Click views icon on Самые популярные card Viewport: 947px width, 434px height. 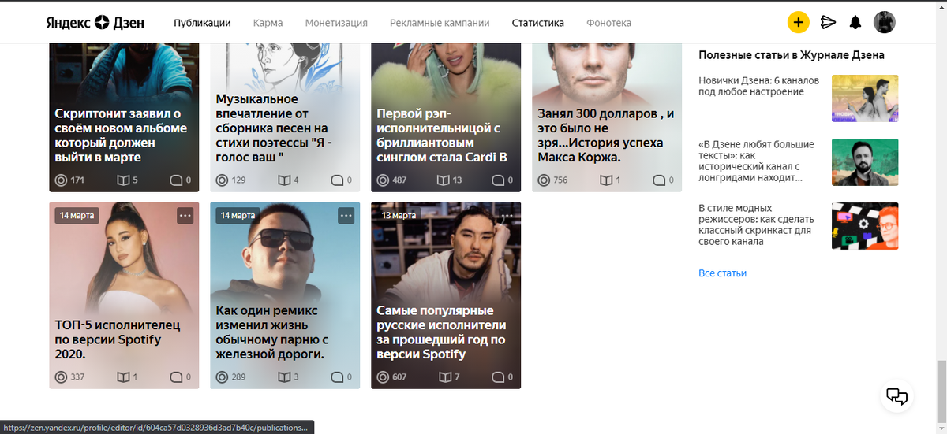[383, 377]
